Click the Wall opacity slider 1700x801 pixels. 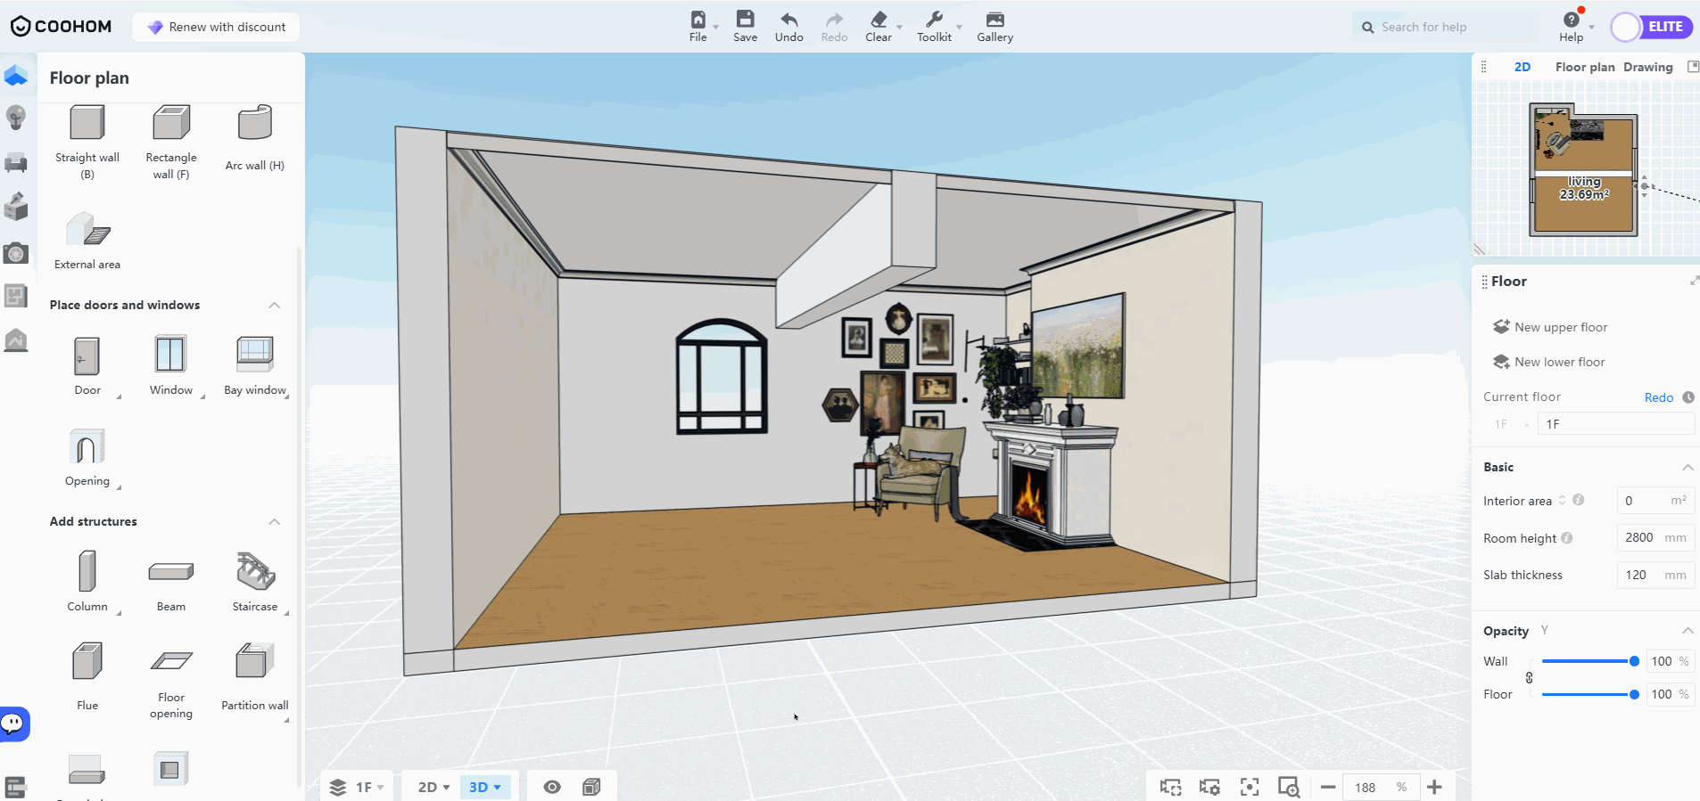pyautogui.click(x=1588, y=661)
